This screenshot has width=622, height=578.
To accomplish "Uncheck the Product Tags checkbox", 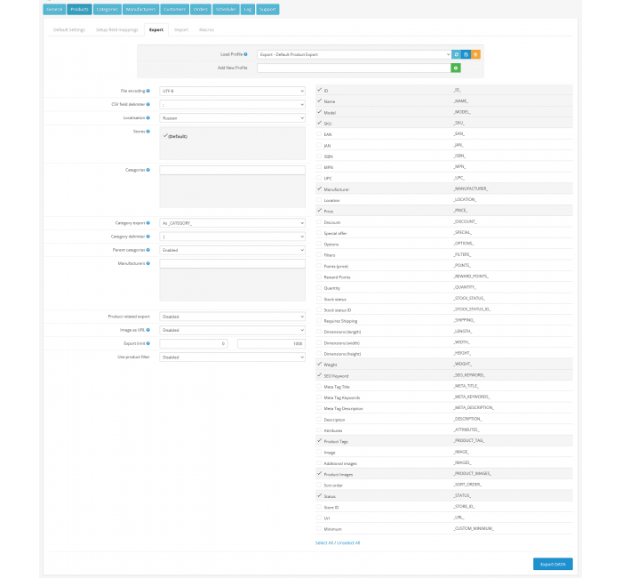I will (319, 441).
